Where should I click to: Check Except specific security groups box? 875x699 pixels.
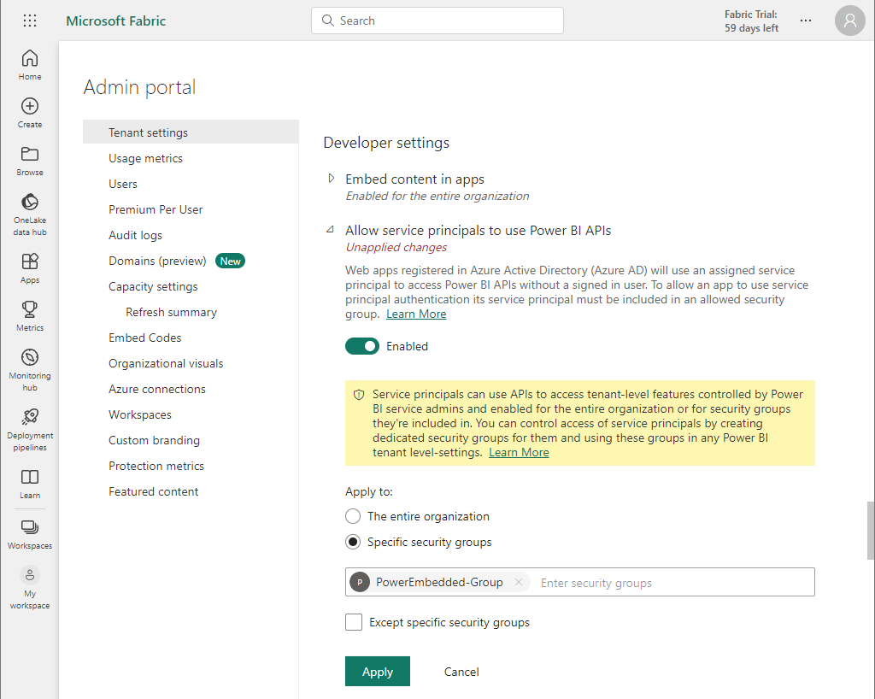(x=354, y=622)
